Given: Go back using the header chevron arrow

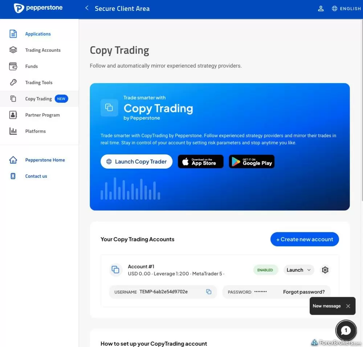Looking at the screenshot, I should click(x=87, y=8).
